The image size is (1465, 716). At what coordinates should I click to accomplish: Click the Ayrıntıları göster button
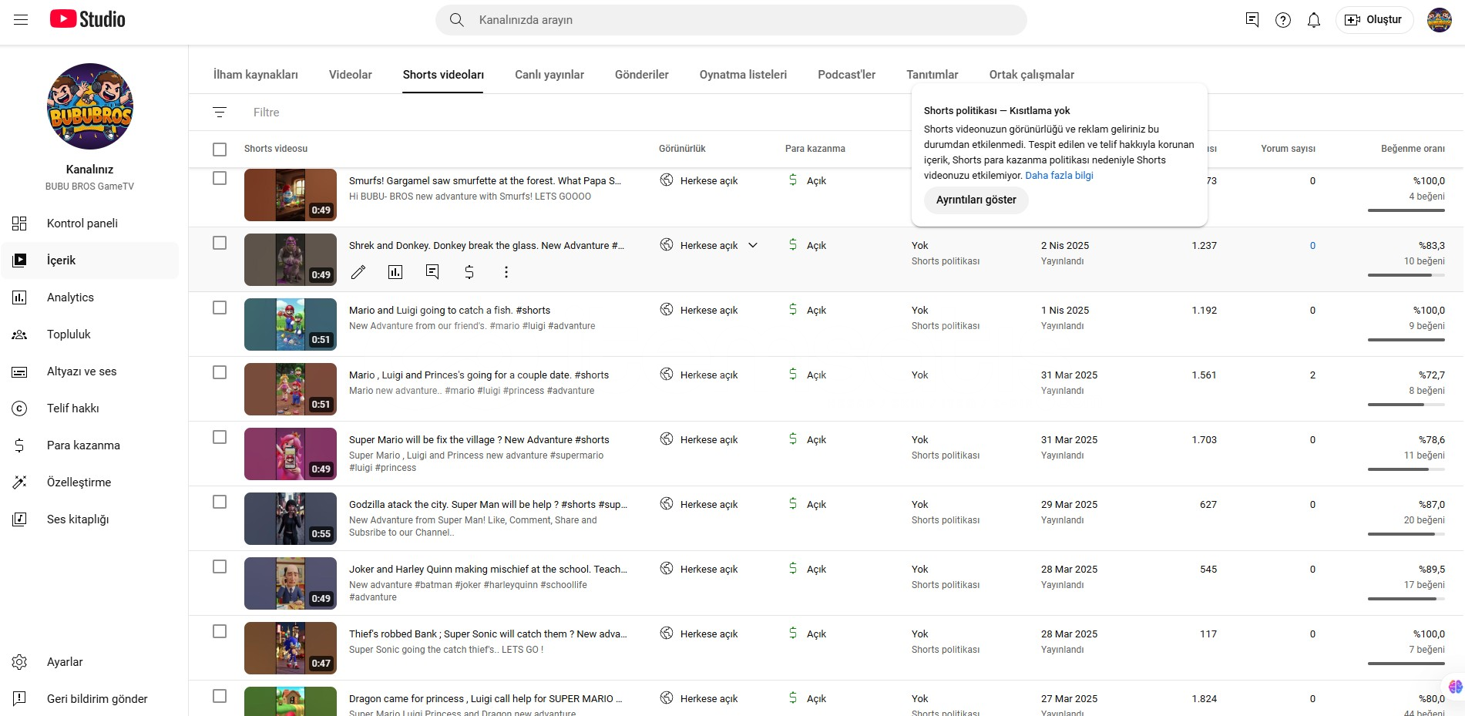tap(976, 200)
